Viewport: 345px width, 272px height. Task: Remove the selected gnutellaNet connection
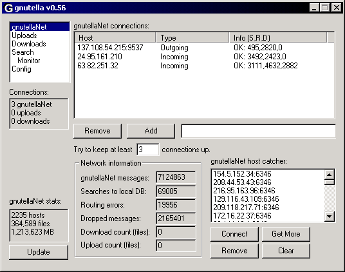[x=97, y=131]
